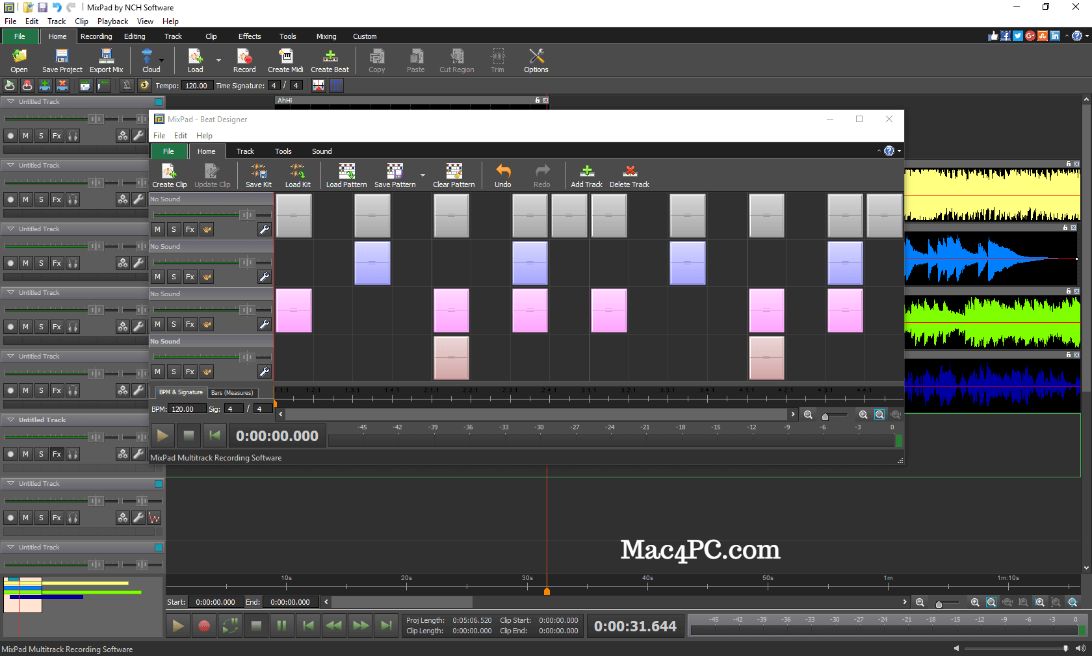Open the Sound tab in Beat Designer

click(x=322, y=151)
